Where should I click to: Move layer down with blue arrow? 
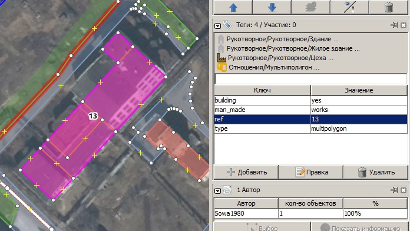[x=272, y=7]
